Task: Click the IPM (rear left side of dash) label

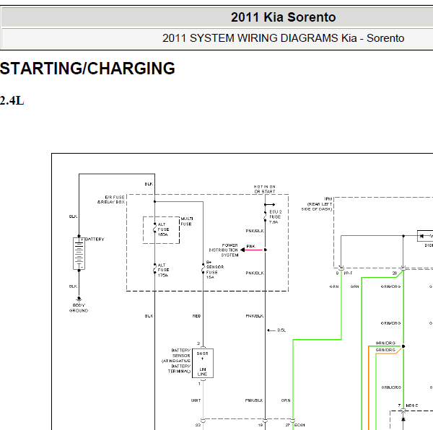Action: [317, 204]
